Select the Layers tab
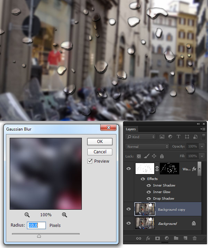Screen dimensions: 208x248 pyautogui.click(x=131, y=129)
